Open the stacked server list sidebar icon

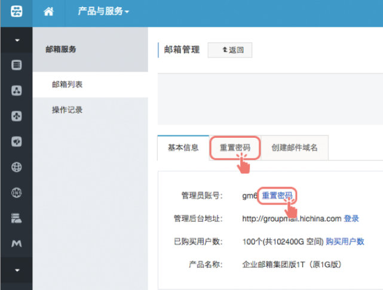click(x=17, y=65)
